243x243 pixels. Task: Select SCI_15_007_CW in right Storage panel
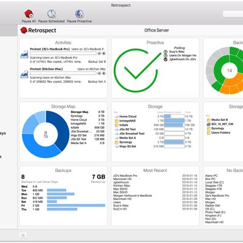[x=222, y=124]
